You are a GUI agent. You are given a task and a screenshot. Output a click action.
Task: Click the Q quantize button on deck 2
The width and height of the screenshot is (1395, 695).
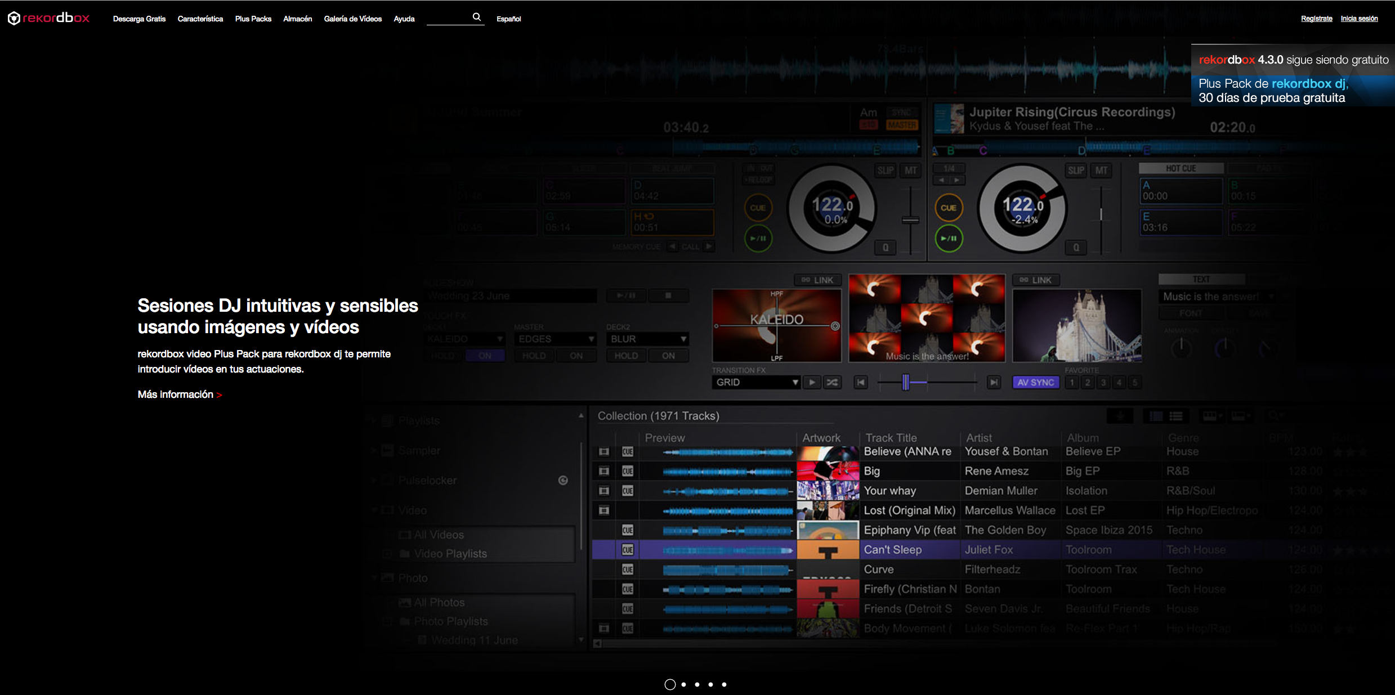coord(1076,247)
